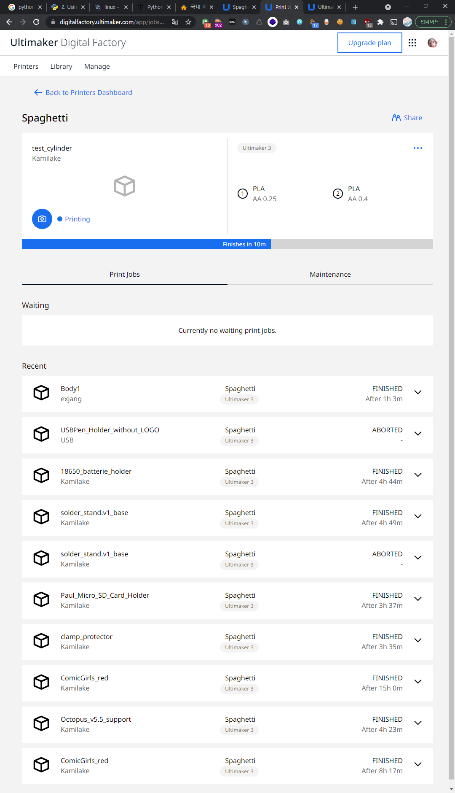Expand the ComicGirls_red job finished after 8h 17m
Screen dimensions: 455x793
click(x=418, y=764)
